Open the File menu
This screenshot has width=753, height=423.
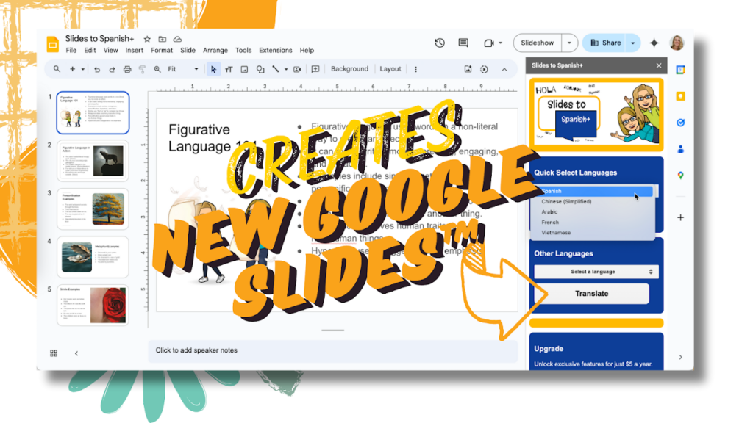tap(71, 51)
